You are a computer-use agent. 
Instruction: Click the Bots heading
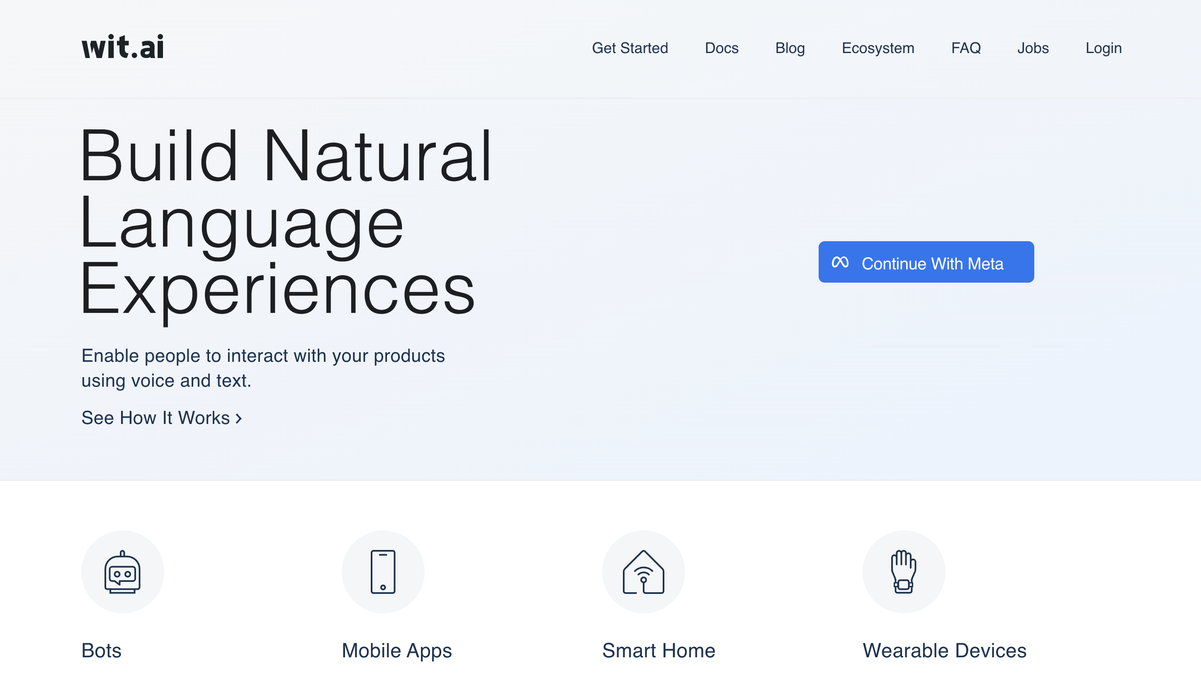point(101,651)
